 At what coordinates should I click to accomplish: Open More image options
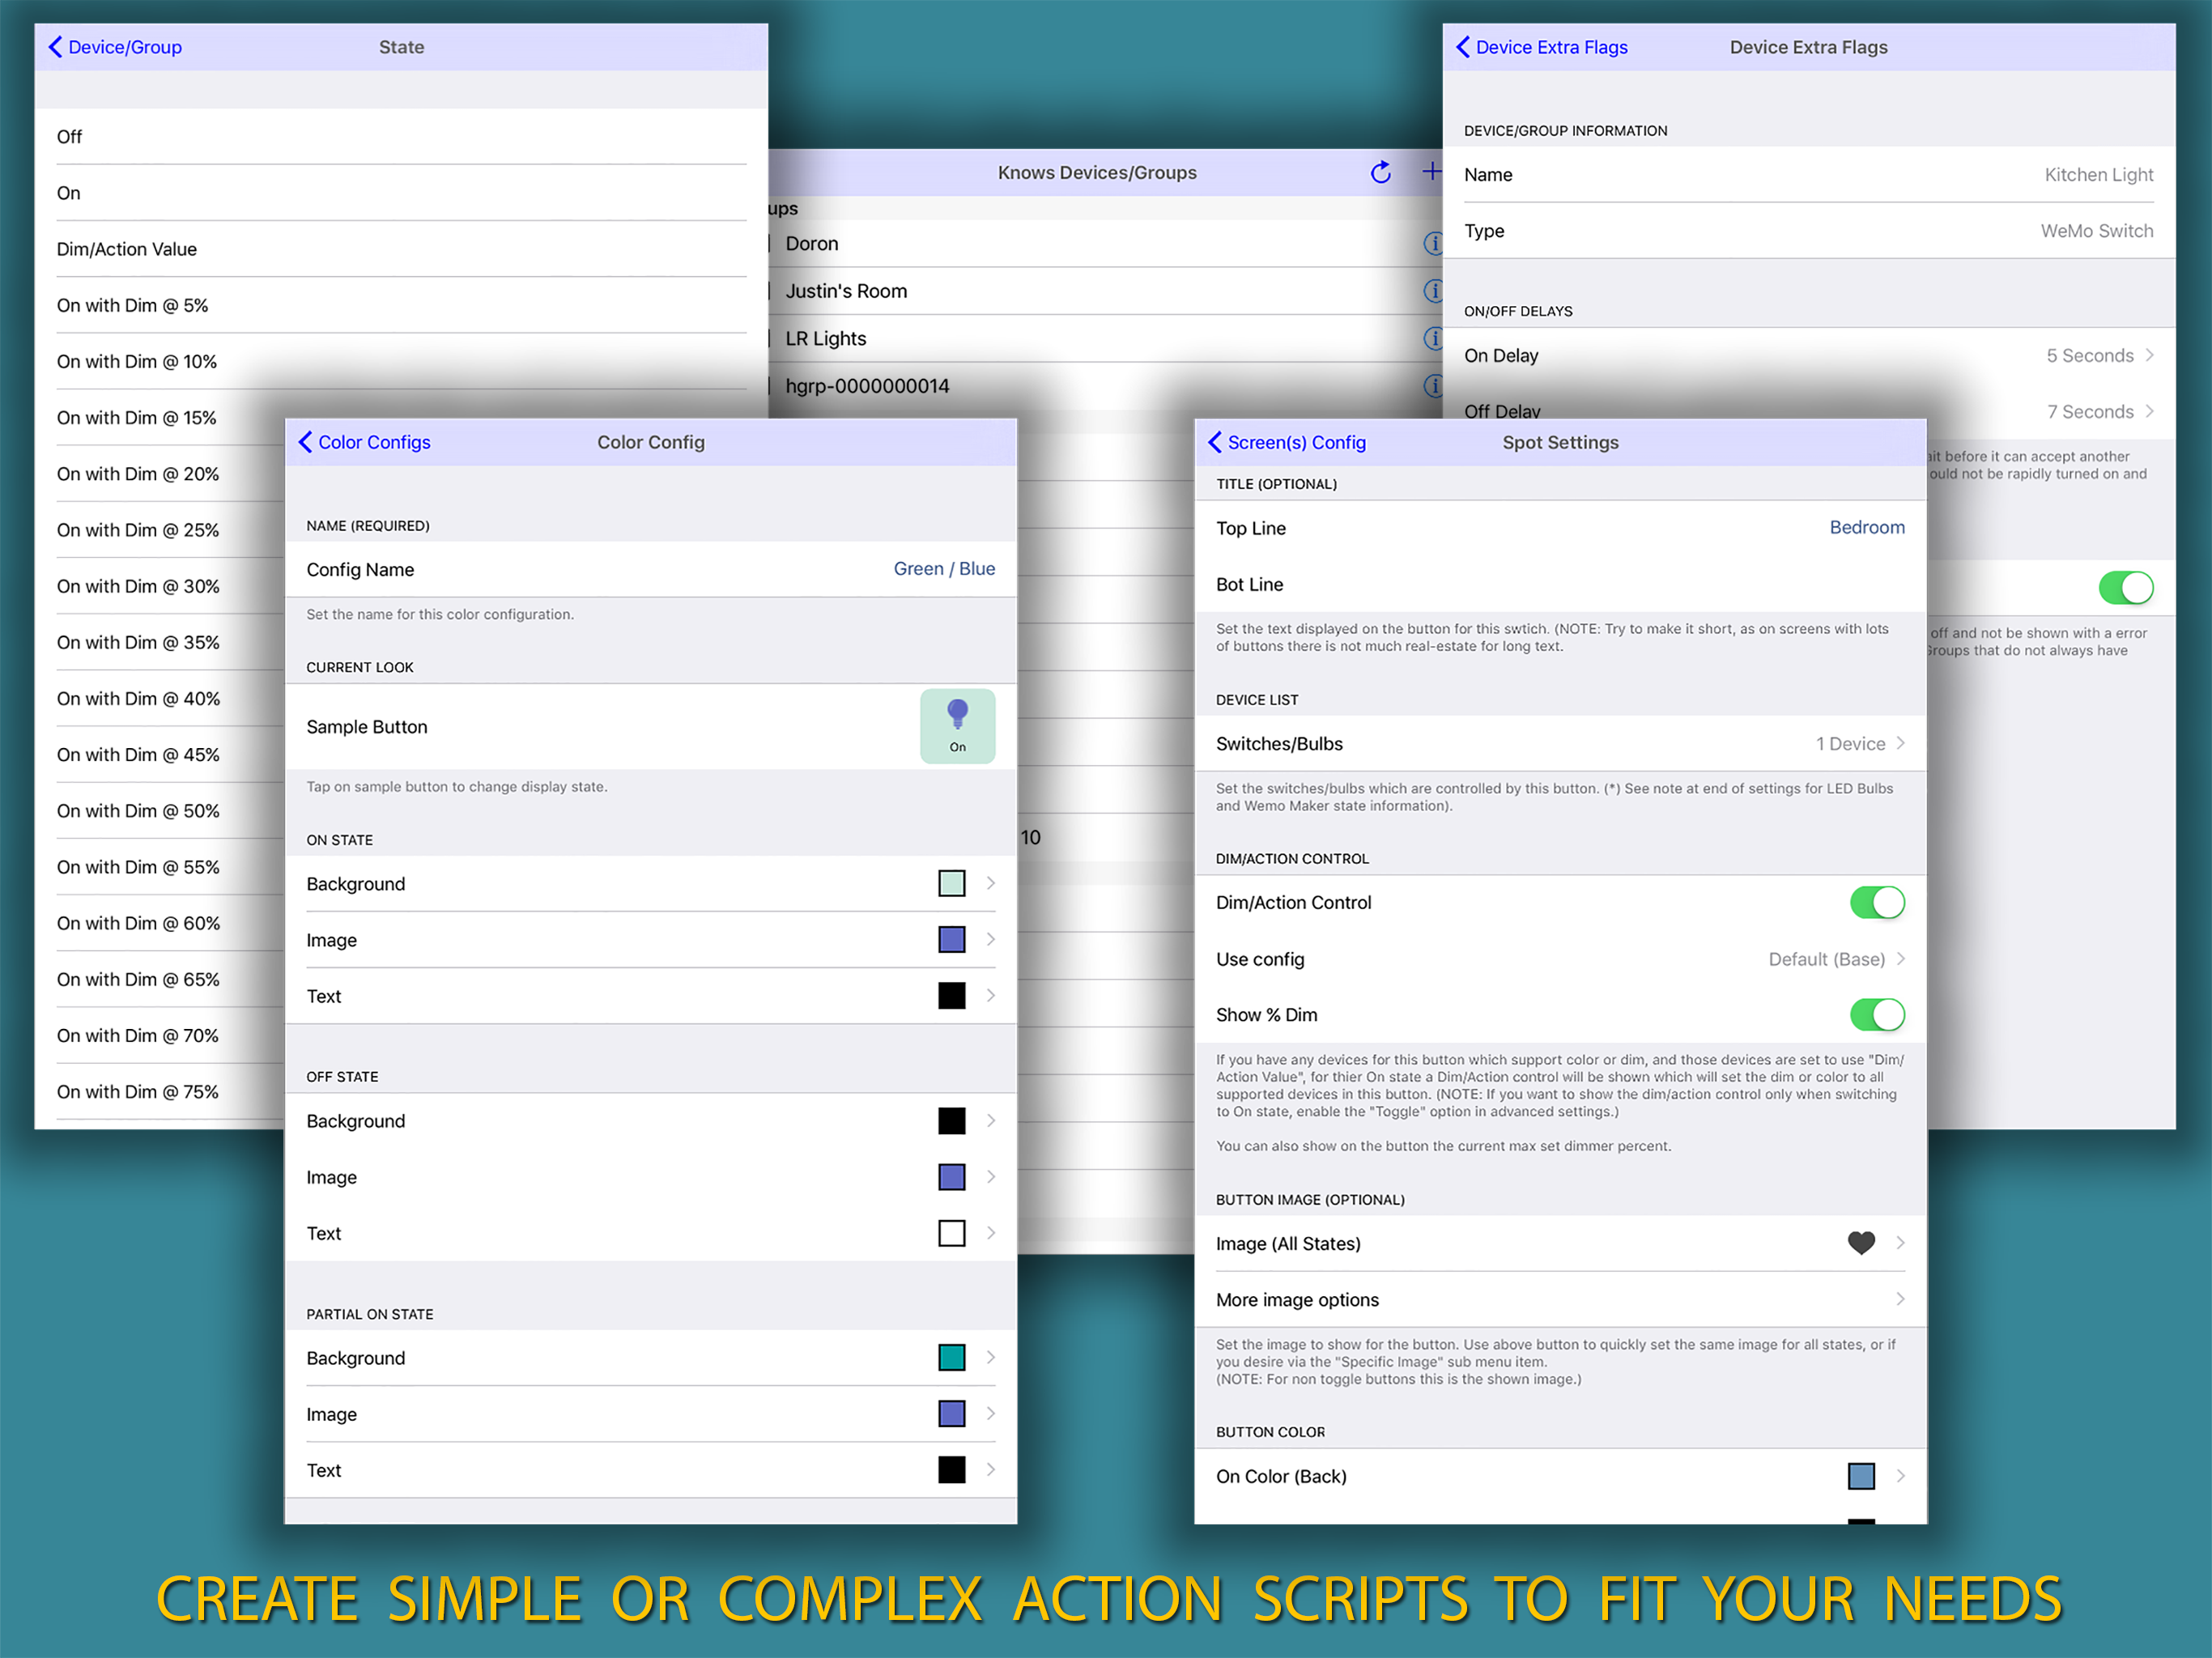pyautogui.click(x=1560, y=1299)
